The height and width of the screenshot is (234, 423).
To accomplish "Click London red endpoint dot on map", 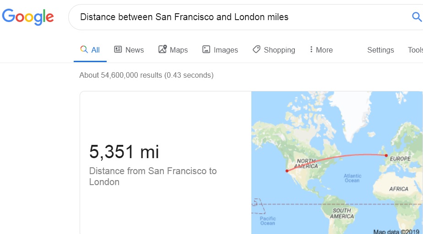I will [386, 156].
